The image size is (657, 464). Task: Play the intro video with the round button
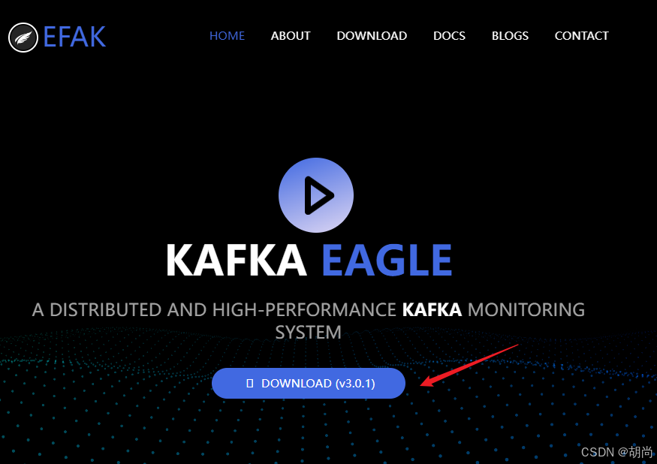(316, 195)
